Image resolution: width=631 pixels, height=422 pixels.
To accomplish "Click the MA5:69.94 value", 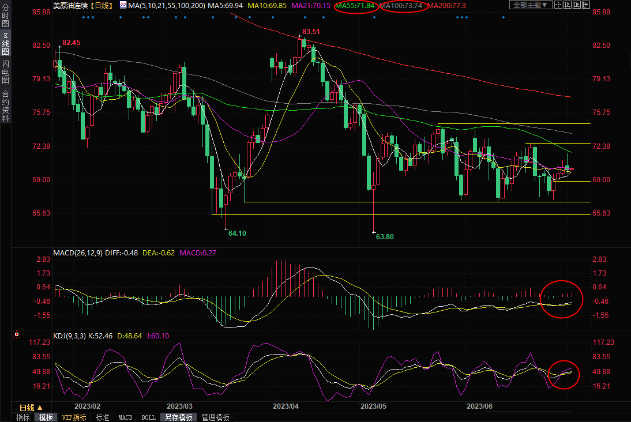I will click(225, 6).
